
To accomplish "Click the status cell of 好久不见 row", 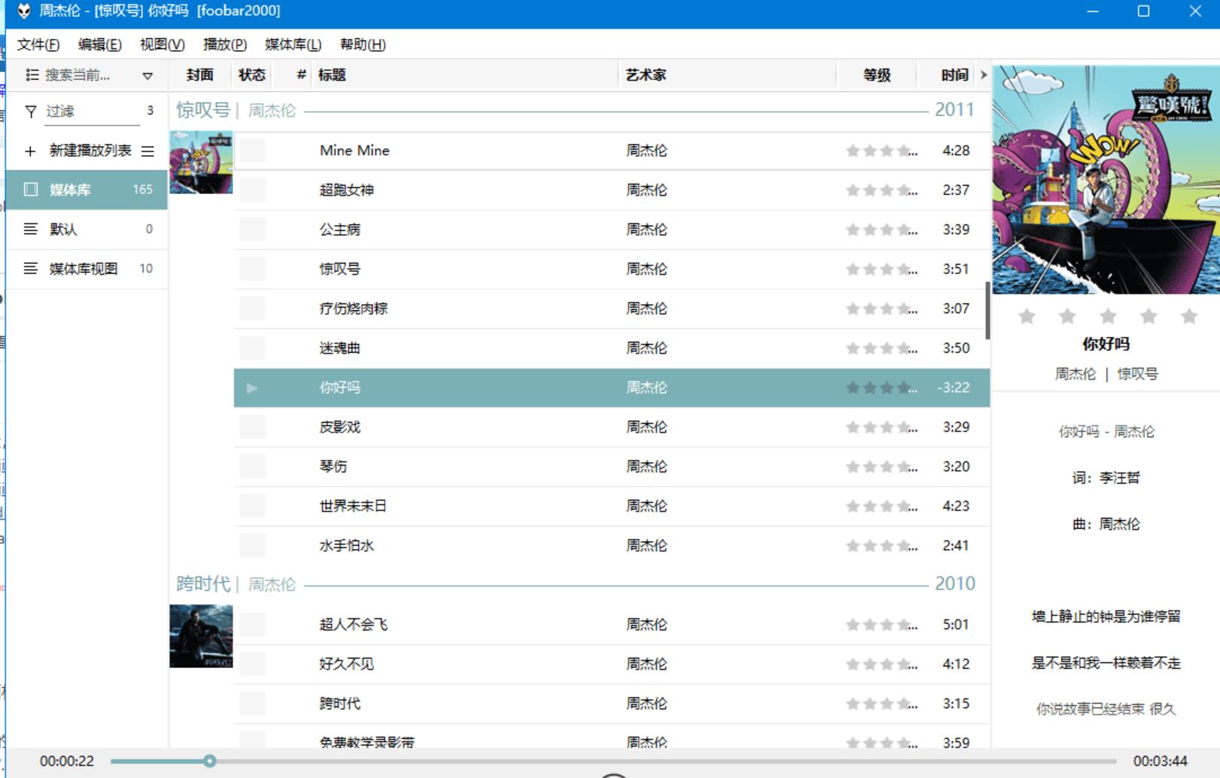I will coord(253,664).
